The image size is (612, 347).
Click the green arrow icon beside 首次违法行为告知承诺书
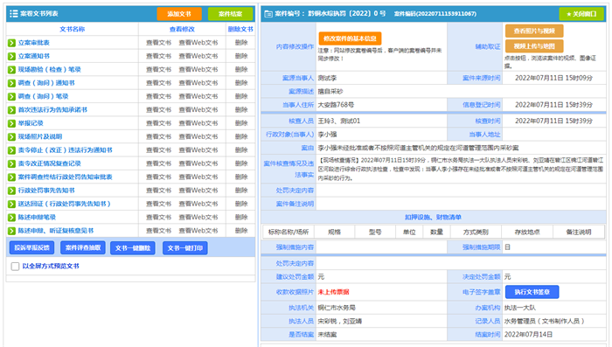(11, 110)
